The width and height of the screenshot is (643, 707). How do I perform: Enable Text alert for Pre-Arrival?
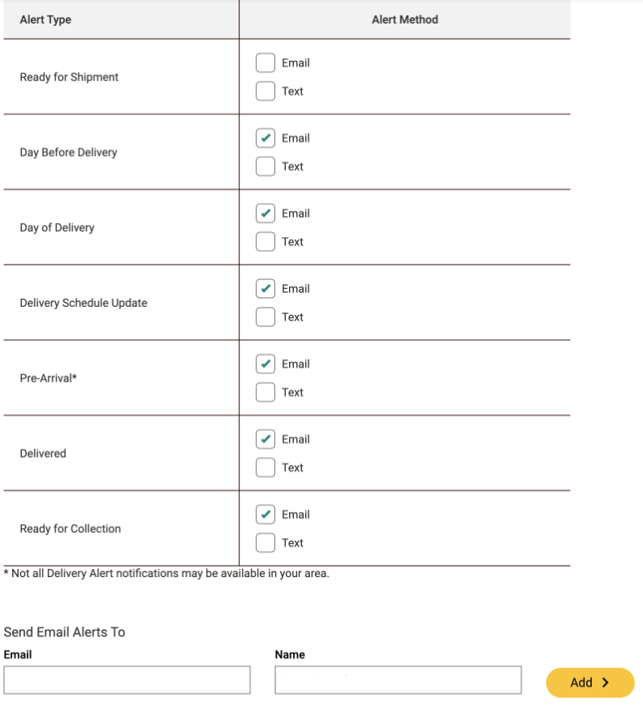pyautogui.click(x=265, y=392)
